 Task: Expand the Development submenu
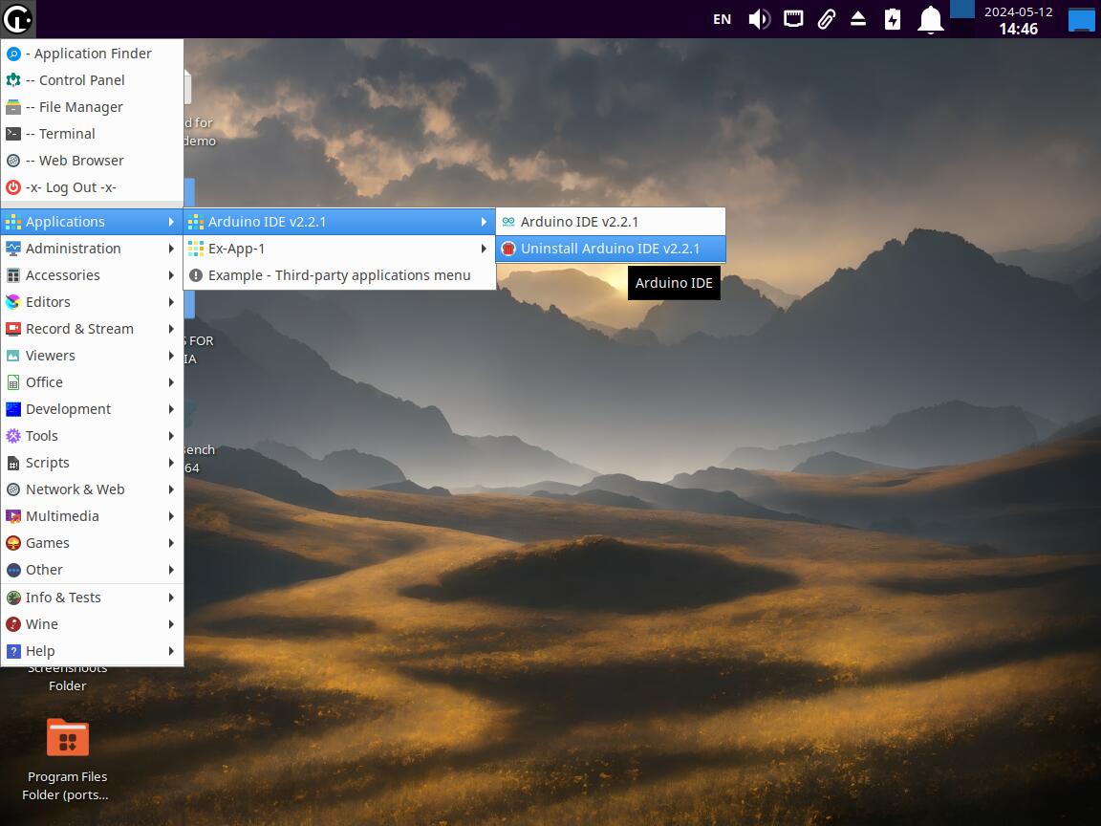(92, 409)
